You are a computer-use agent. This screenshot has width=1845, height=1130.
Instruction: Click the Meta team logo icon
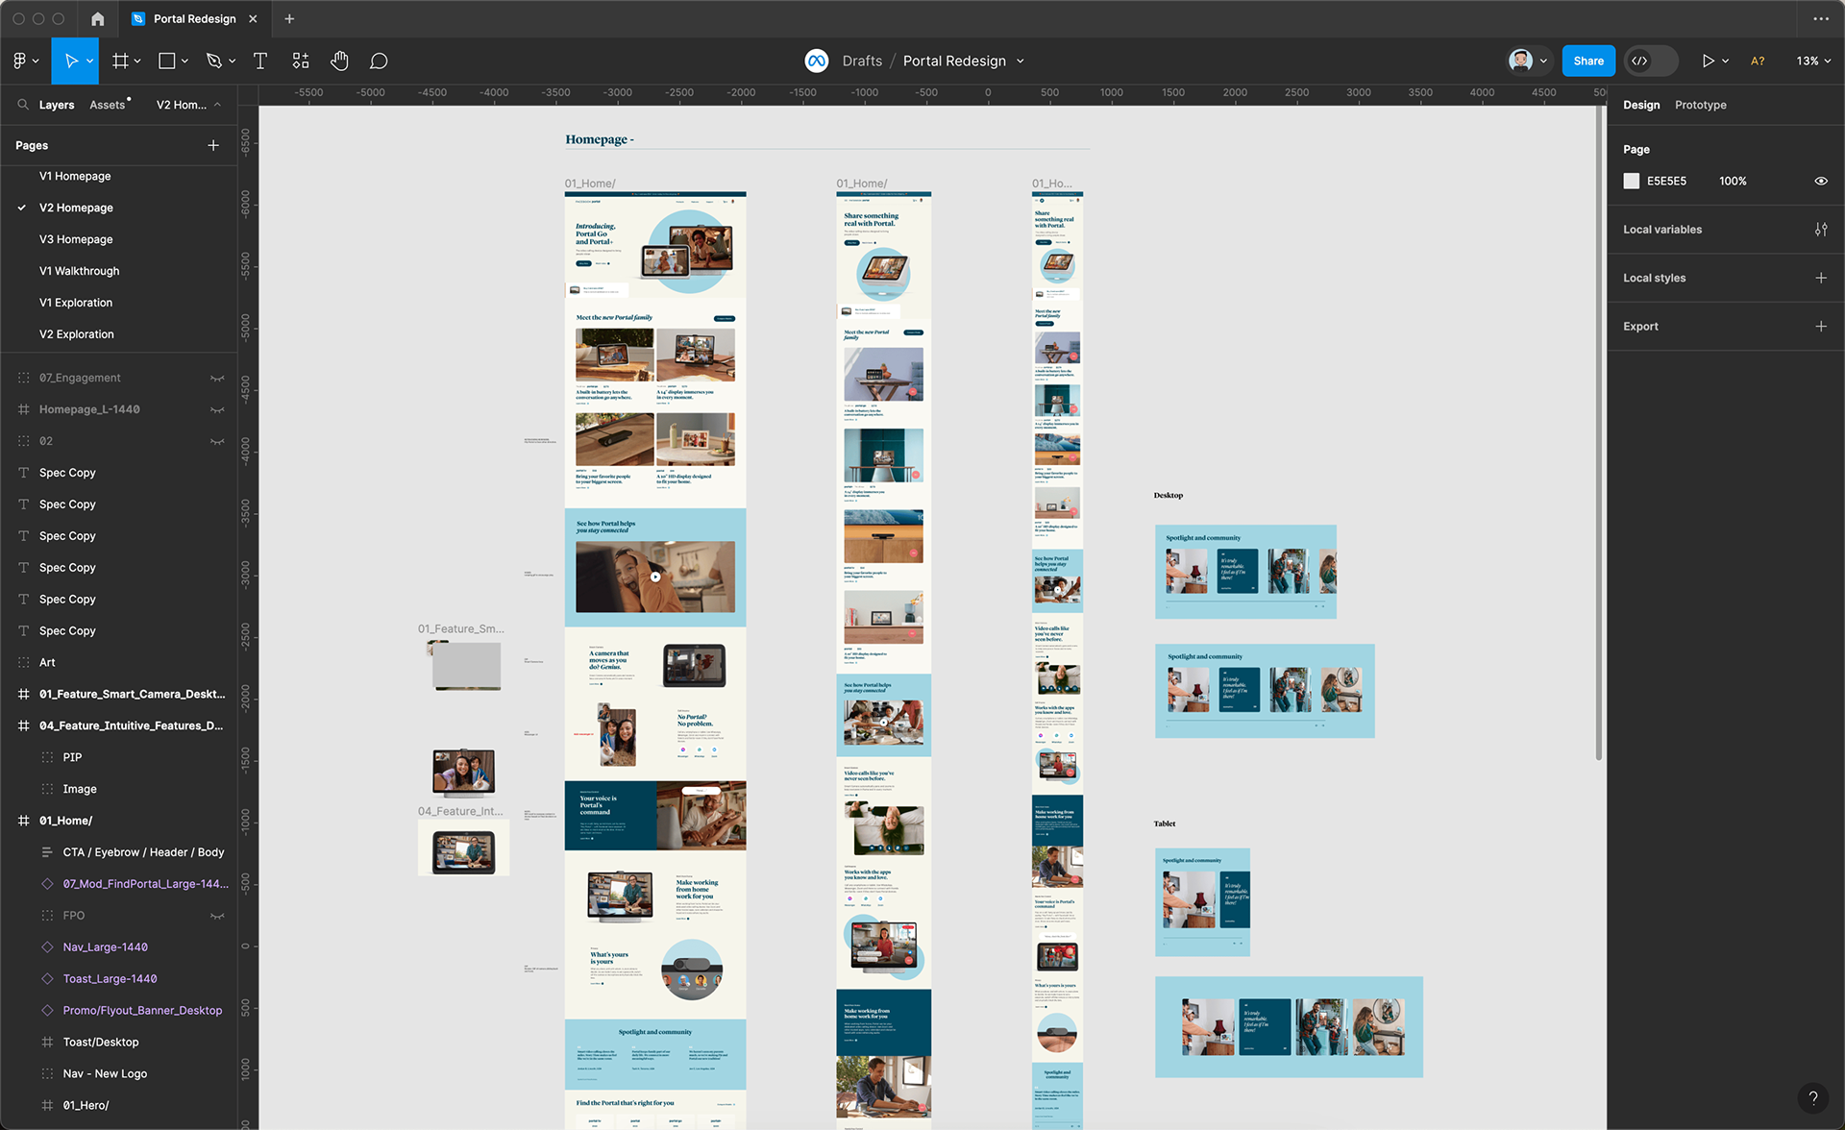[x=816, y=61]
